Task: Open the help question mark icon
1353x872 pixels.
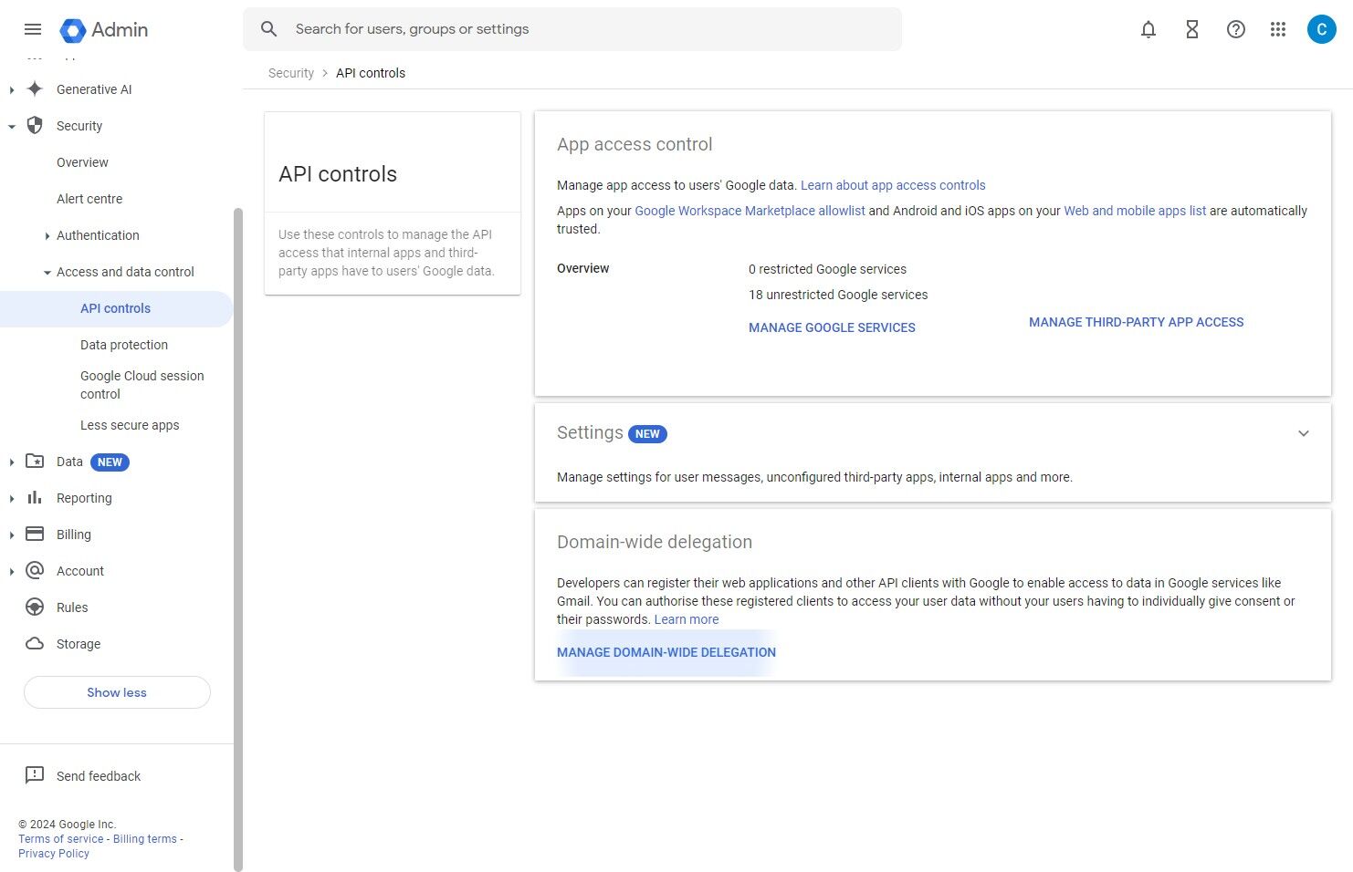Action: (x=1236, y=29)
